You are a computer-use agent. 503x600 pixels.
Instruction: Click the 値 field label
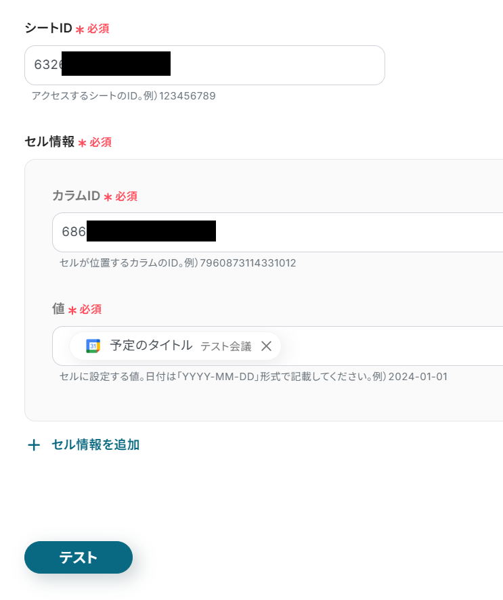tap(58, 309)
